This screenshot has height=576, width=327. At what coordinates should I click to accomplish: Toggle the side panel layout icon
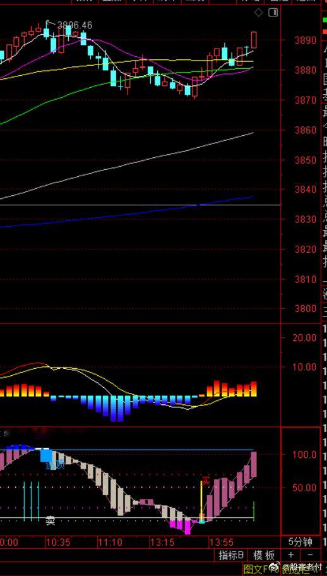tap(273, 13)
